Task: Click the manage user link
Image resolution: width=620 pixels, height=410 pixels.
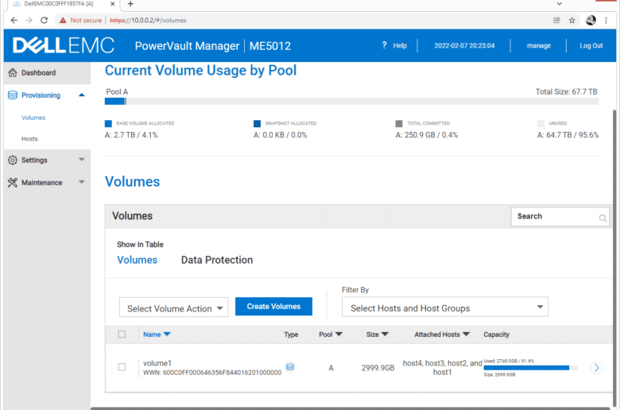Action: (539, 45)
